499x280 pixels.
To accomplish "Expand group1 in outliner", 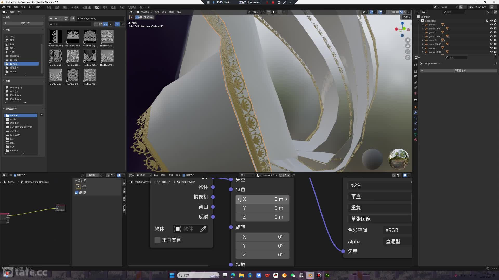I will 423,25.
